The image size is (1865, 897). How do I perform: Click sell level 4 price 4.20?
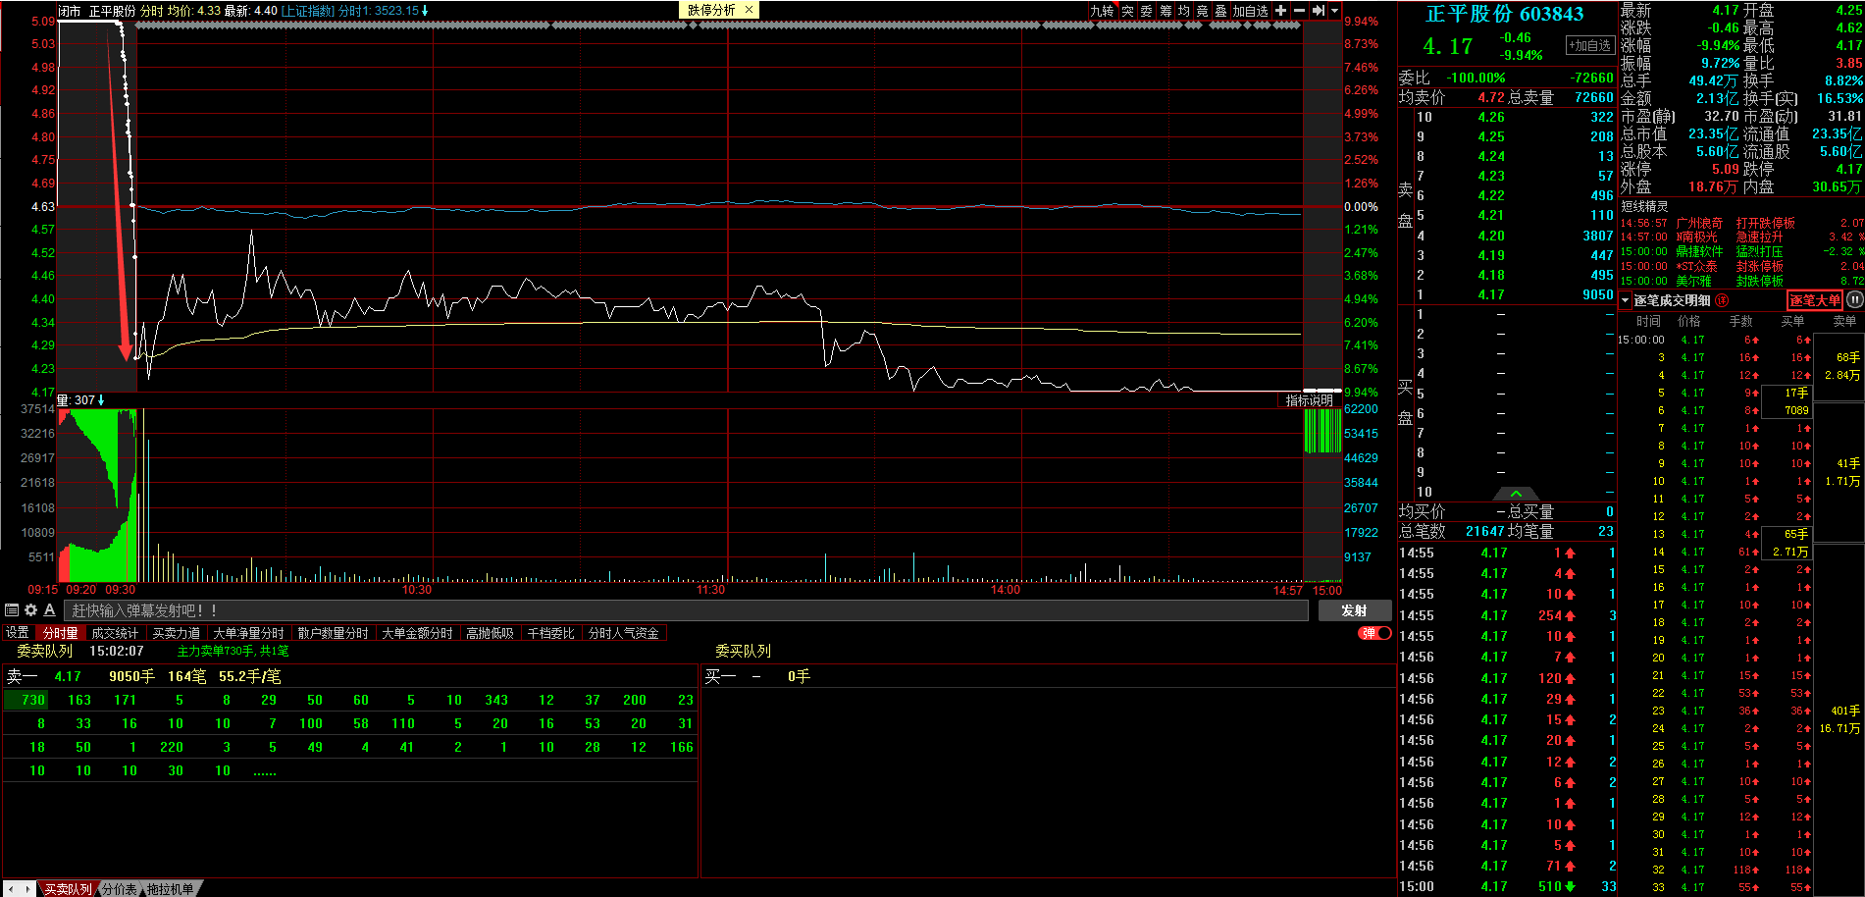[1491, 236]
